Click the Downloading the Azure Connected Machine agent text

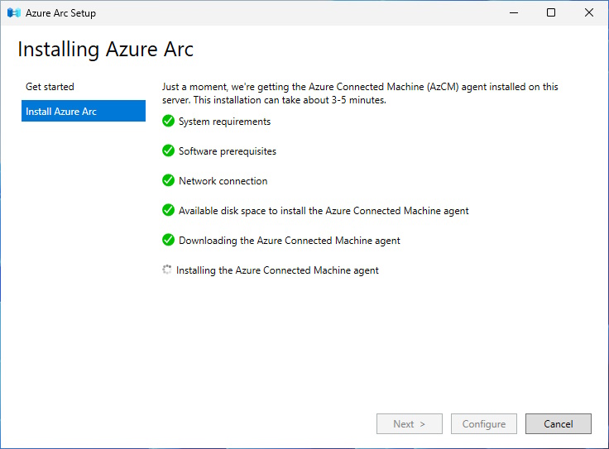(290, 241)
